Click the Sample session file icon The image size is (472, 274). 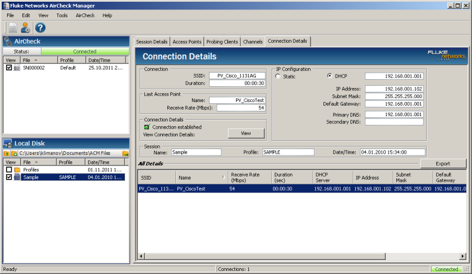[17, 177]
